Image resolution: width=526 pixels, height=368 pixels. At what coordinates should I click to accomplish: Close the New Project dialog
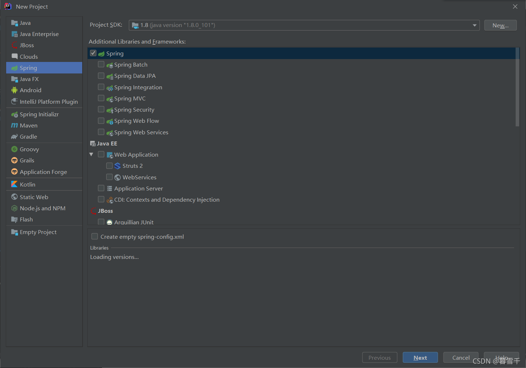click(515, 6)
